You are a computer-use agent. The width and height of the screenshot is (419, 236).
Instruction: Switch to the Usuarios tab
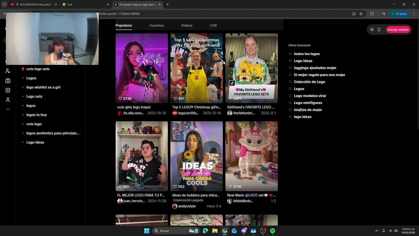(x=156, y=25)
